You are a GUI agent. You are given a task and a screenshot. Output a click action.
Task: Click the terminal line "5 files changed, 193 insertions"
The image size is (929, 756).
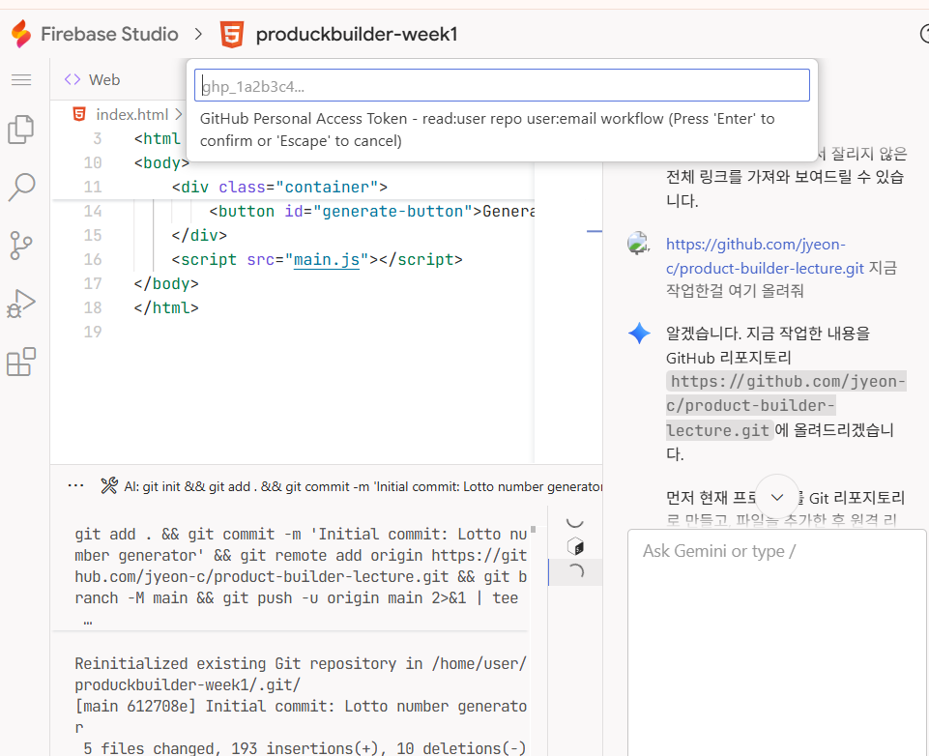tap(305, 748)
